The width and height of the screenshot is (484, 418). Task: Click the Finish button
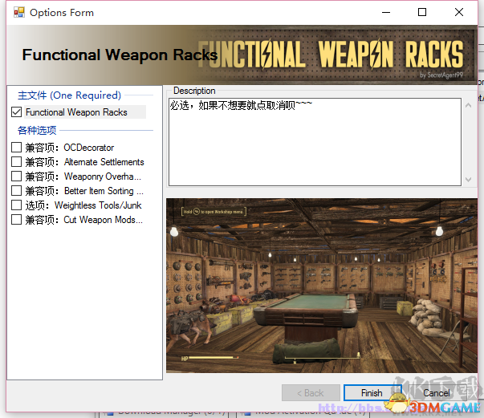coord(372,392)
